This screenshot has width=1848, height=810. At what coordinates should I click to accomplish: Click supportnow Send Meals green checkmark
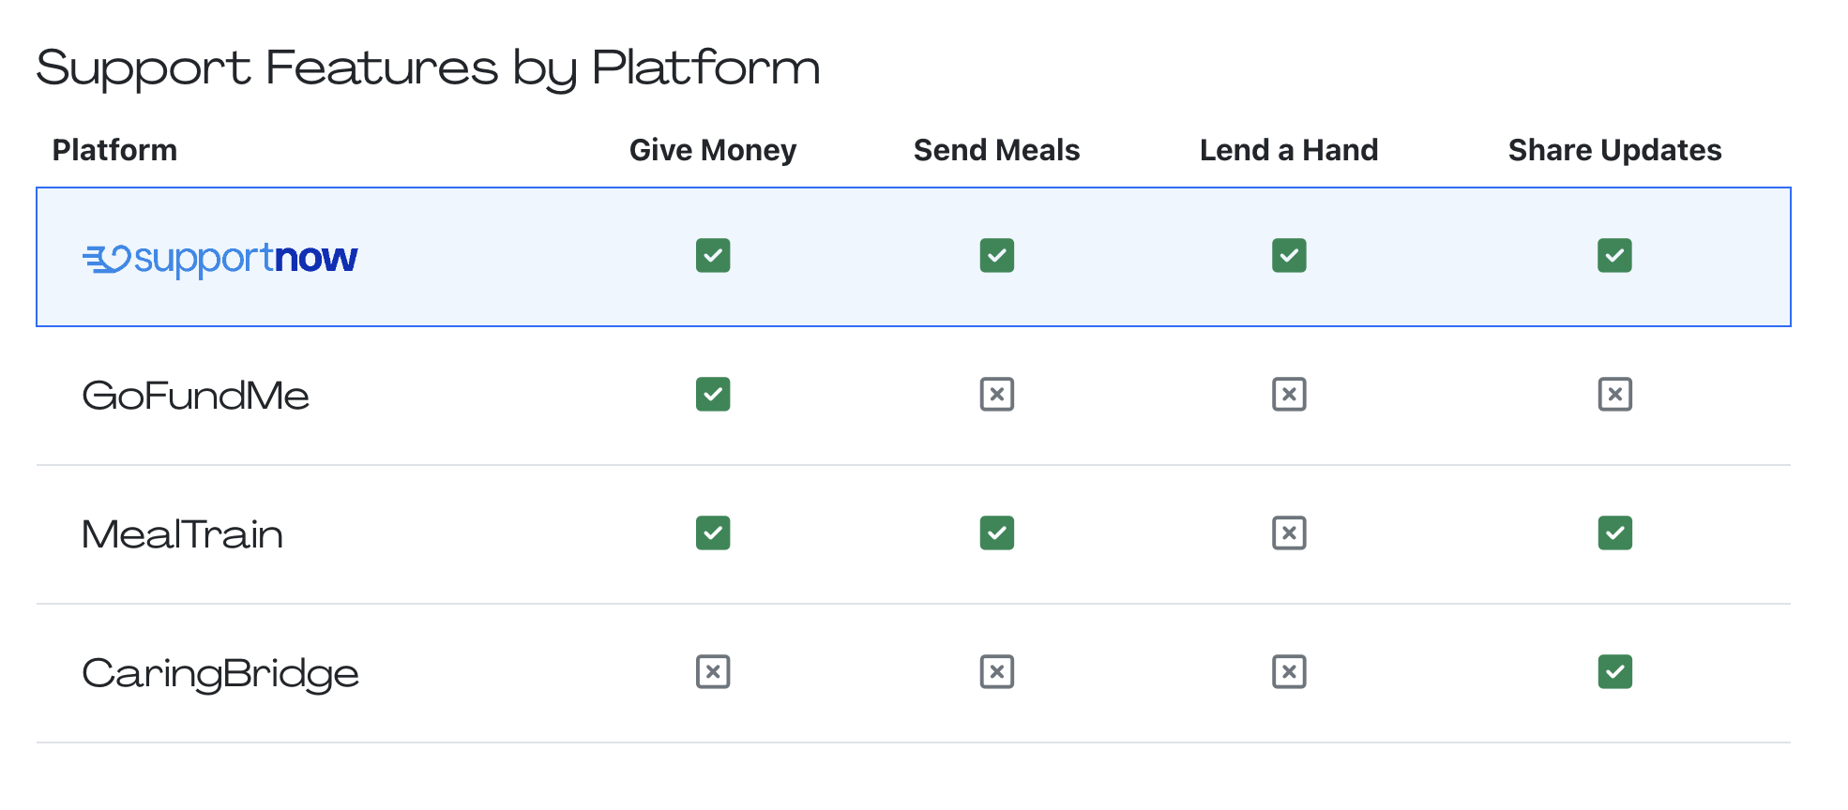pyautogui.click(x=996, y=256)
